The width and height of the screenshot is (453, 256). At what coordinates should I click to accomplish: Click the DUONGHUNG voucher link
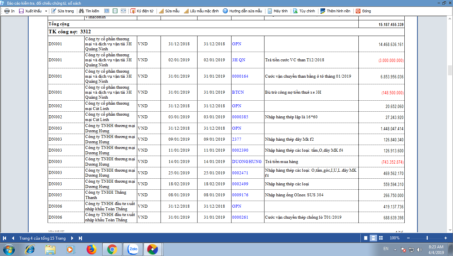click(247, 162)
